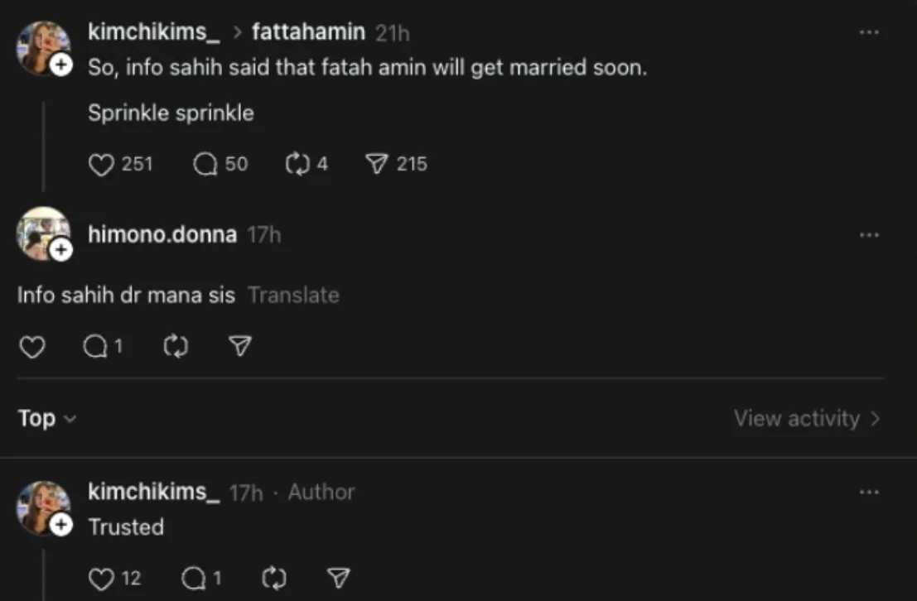The image size is (917, 601).
Task: Follow himono.donna via avatar plus badge
Action: (62, 250)
